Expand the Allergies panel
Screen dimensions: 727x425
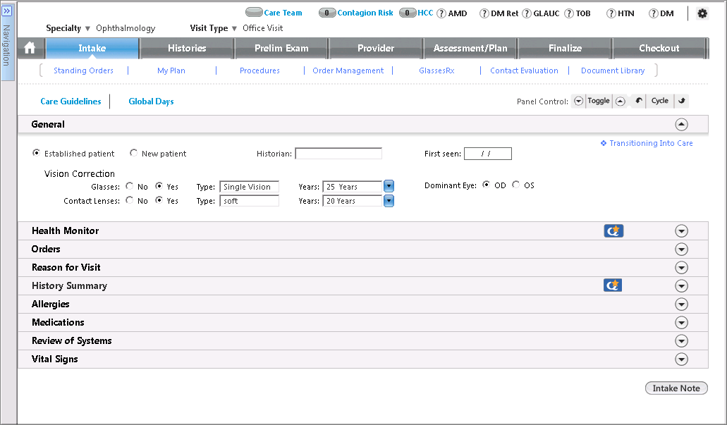(x=682, y=304)
